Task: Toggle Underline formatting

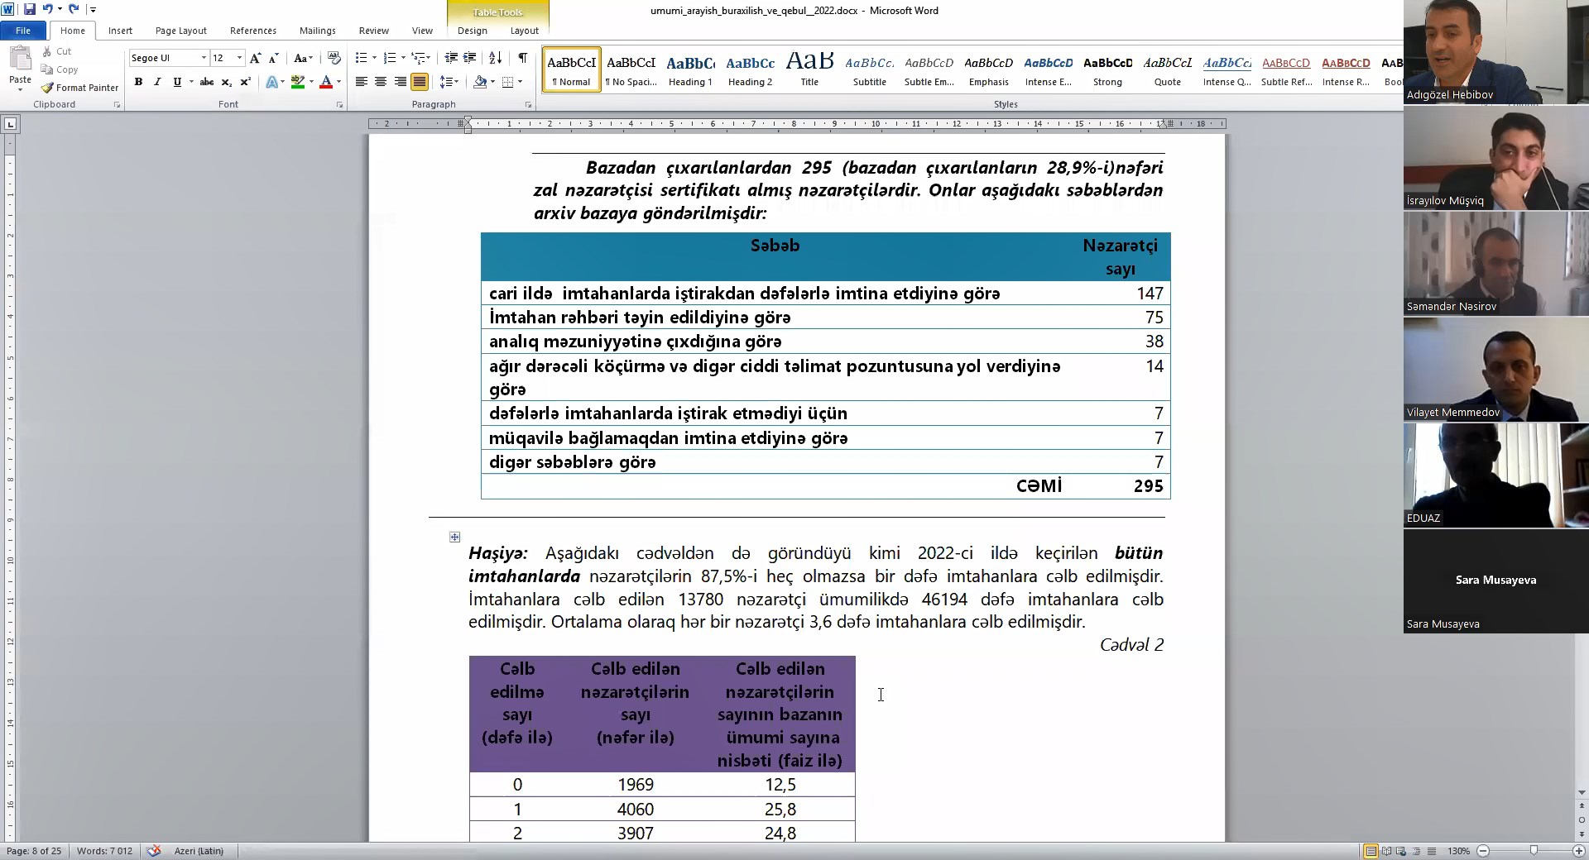Action: pyautogui.click(x=177, y=82)
